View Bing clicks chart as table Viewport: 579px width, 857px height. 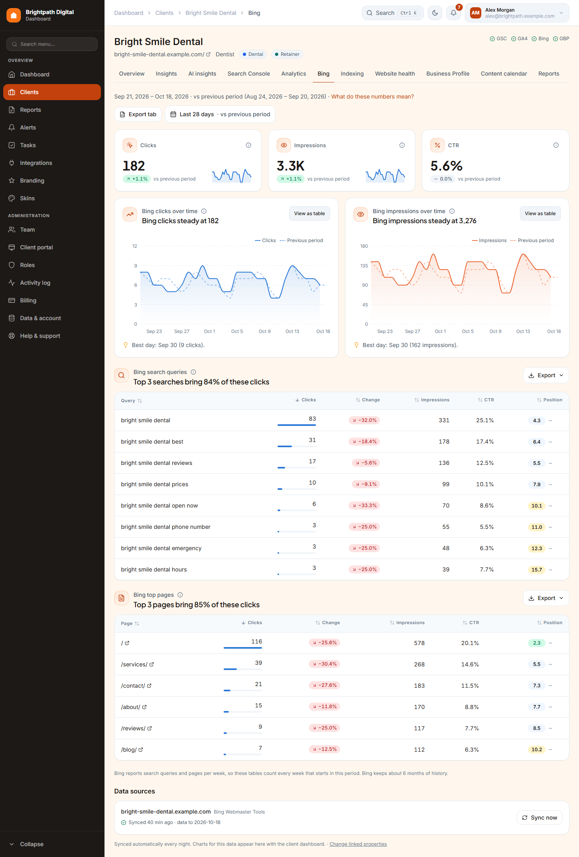tap(309, 214)
